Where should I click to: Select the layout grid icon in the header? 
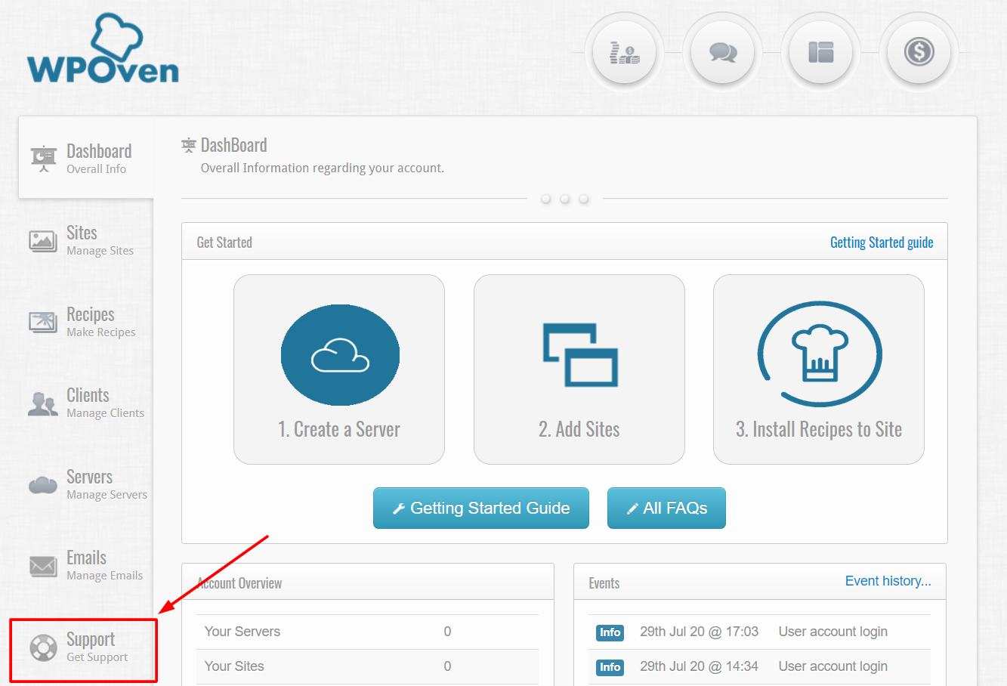coord(821,51)
